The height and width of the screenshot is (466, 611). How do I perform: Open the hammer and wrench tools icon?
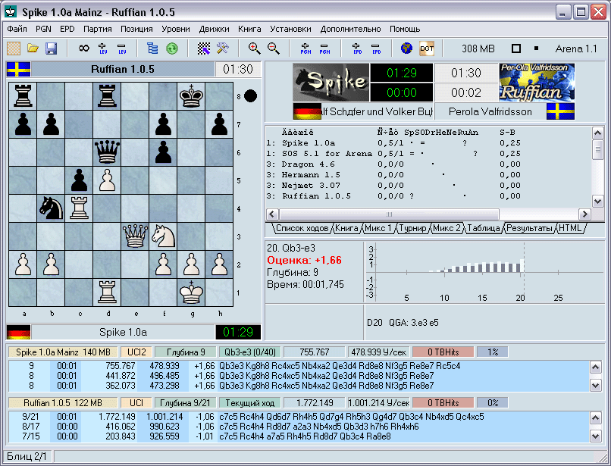[223, 48]
